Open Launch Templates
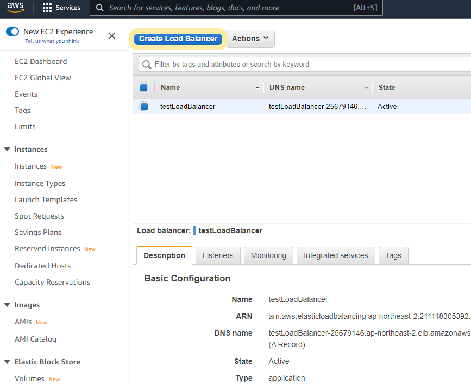 pyautogui.click(x=46, y=200)
